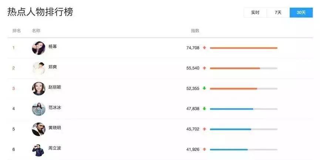The height and width of the screenshot is (160, 320).
Task: Click the orange index bar for 杨幂
Action: (x=244, y=48)
